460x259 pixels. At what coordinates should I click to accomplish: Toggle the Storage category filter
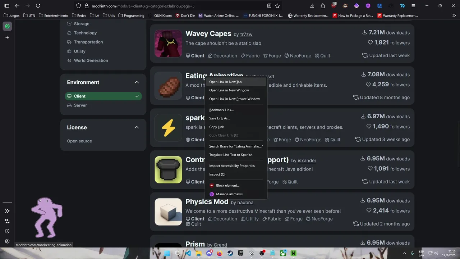coord(78,24)
